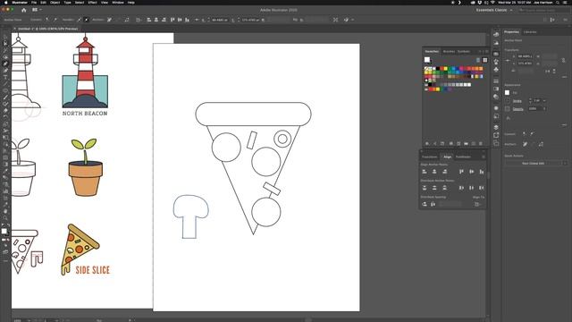Open Align panel menu
Image resolution: width=572 pixels, height=322 pixels.
pos(484,157)
